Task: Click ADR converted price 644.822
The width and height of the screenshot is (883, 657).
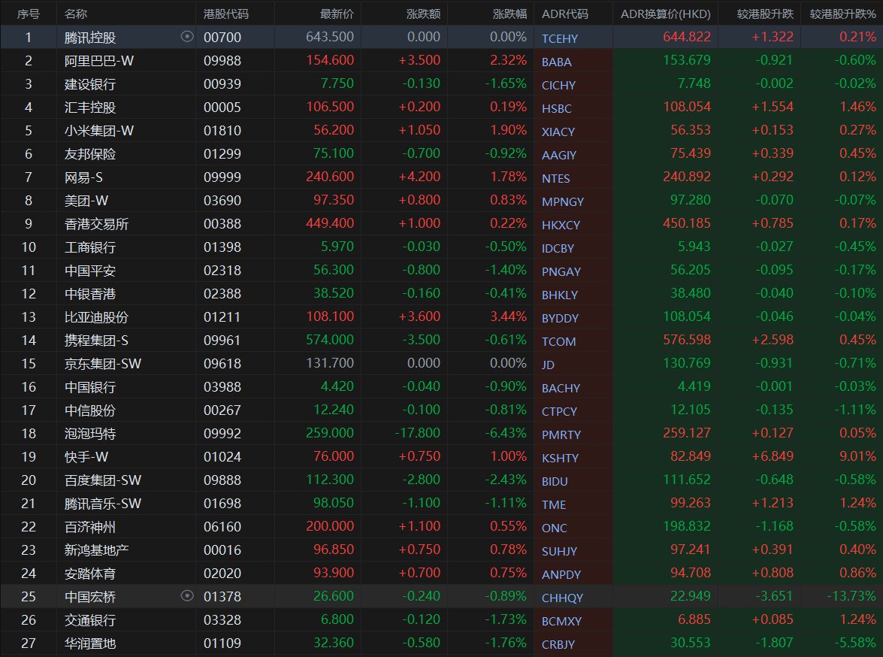Action: [687, 37]
